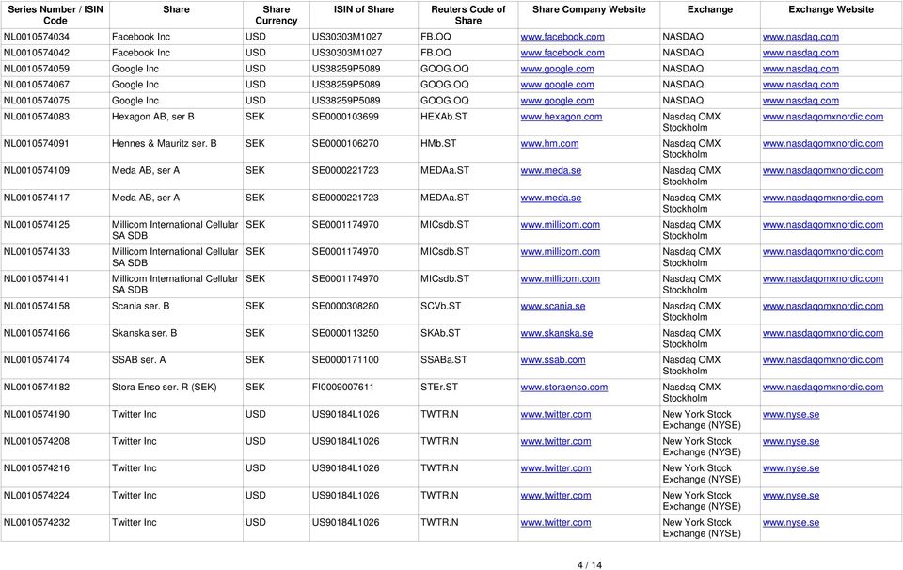Image resolution: width=903 pixels, height=570 pixels.
Task: Click series number NL0010574091
Action: [37, 144]
